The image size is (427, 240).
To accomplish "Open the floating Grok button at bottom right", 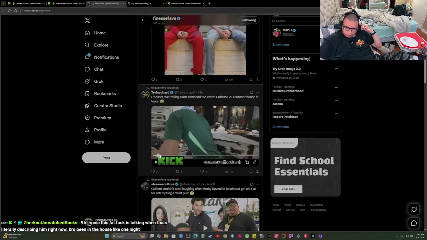I will click(414, 209).
